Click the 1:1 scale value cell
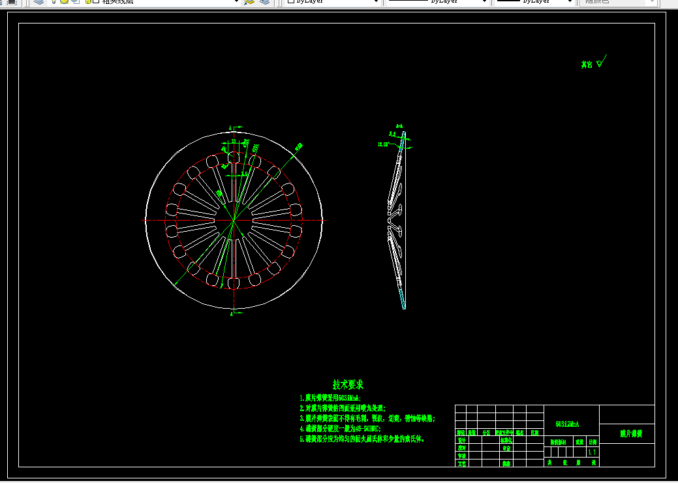Screen dimensions: 678x483 pyautogui.click(x=593, y=452)
